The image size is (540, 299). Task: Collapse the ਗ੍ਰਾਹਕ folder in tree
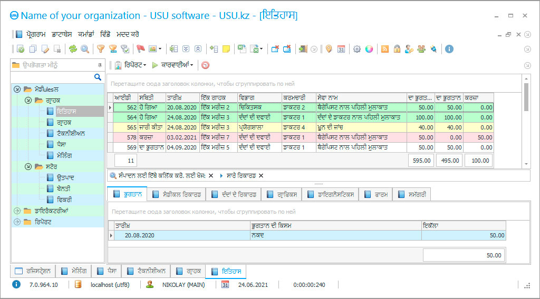click(x=28, y=100)
